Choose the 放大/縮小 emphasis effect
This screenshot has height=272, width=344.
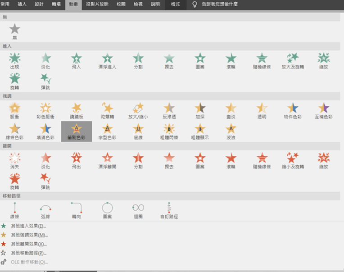click(x=138, y=111)
